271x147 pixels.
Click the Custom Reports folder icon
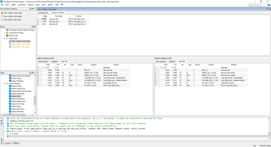[7, 83]
